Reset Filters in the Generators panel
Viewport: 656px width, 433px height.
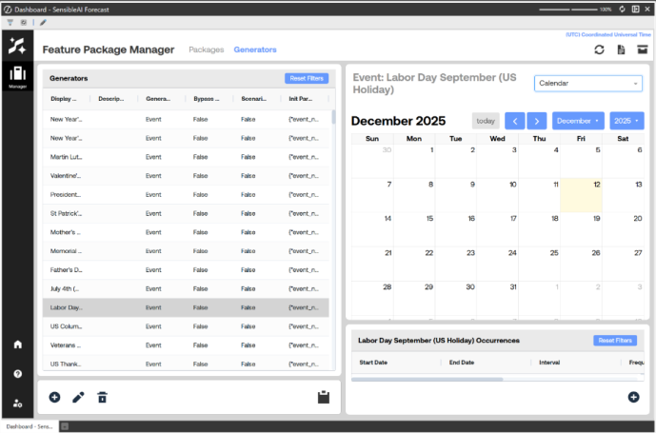(x=307, y=78)
